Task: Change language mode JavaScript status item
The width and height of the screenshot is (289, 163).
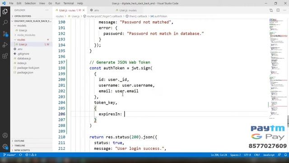Action: (269, 155)
